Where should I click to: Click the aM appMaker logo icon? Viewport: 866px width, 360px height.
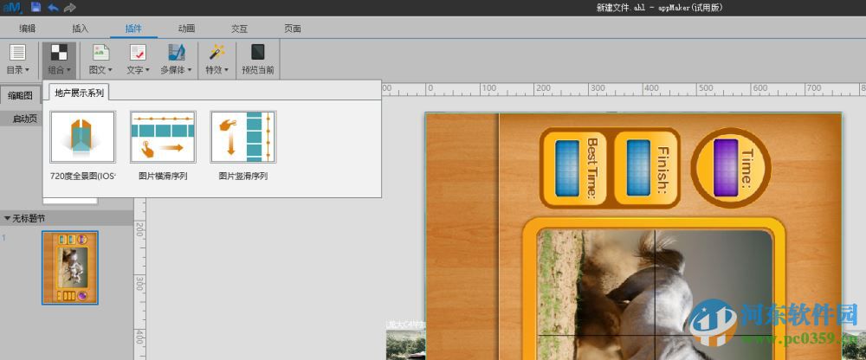pyautogui.click(x=13, y=8)
